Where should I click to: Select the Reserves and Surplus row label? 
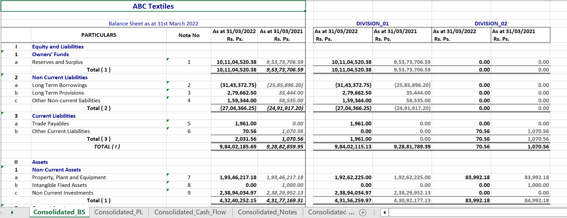pyautogui.click(x=57, y=62)
